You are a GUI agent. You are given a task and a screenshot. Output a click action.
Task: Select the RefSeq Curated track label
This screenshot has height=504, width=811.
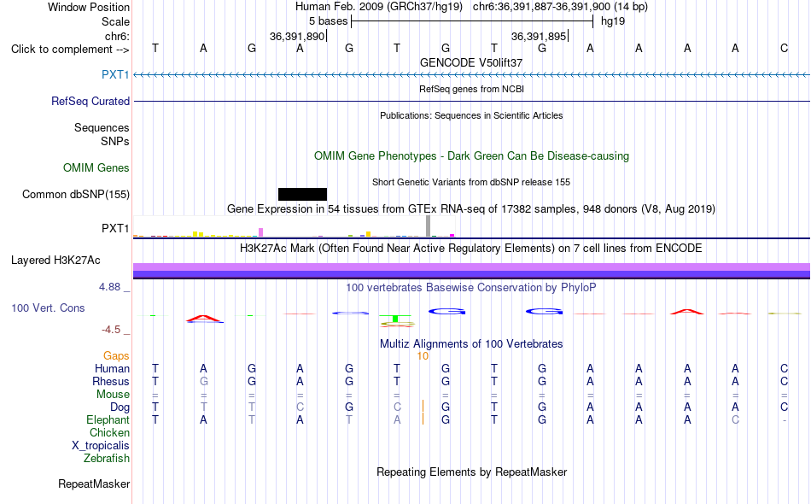(90, 101)
